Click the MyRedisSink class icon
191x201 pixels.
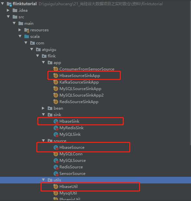(x=56, y=128)
